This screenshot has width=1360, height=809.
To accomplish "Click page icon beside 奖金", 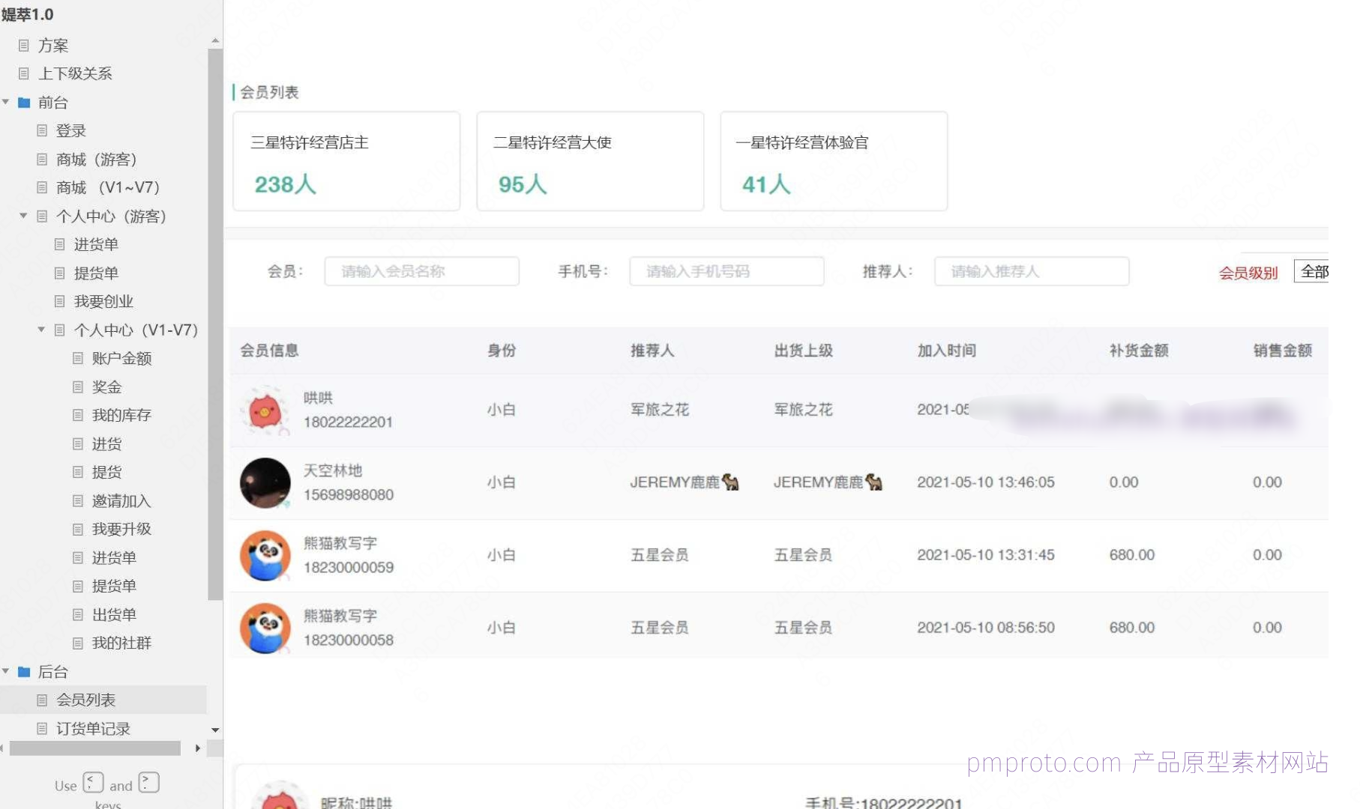I will coord(78,387).
